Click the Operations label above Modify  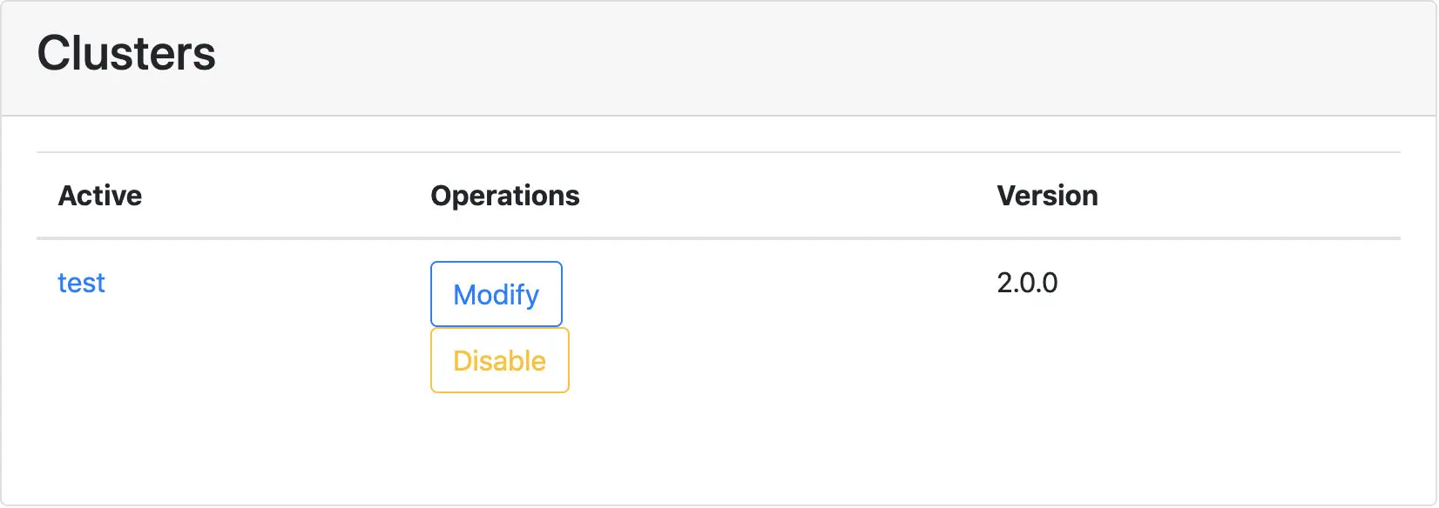click(x=504, y=196)
